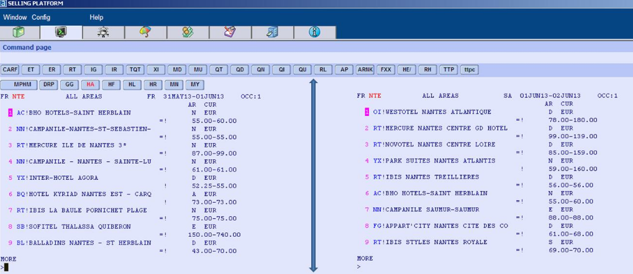Open the Config menu
The width and height of the screenshot is (633, 274).
point(41,17)
